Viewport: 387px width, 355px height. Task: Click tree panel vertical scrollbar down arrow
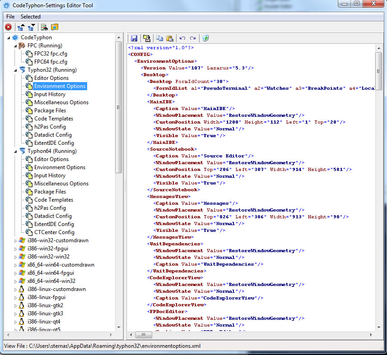(x=119, y=327)
